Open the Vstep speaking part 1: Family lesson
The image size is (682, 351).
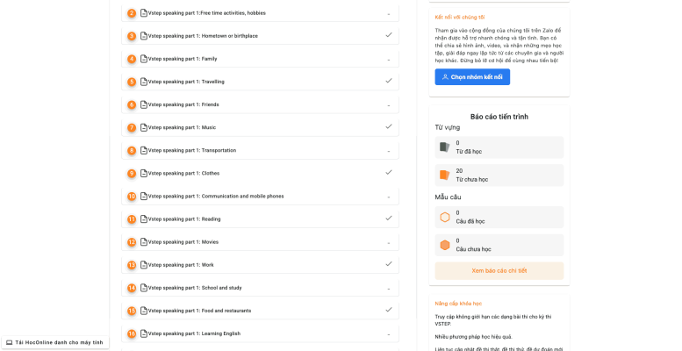[x=260, y=59]
